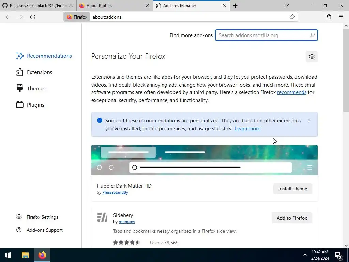Click the Sidebery extension logo
This screenshot has height=262, width=349.
[x=102, y=217]
